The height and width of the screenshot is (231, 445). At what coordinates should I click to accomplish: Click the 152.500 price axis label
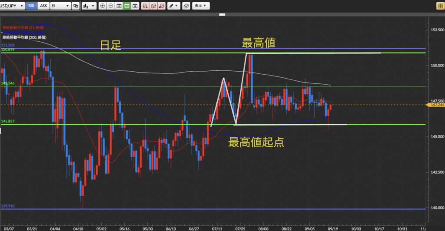pos(437,30)
